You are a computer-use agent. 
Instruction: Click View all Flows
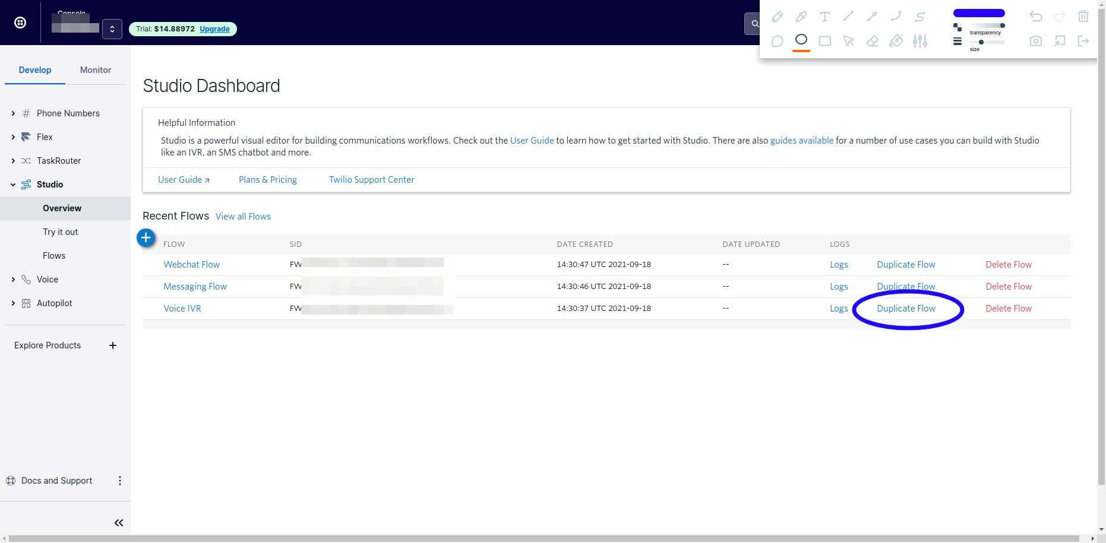243,217
